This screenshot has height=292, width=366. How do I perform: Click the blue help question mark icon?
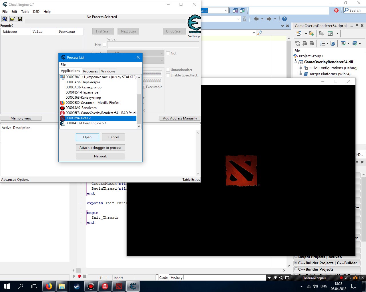coord(284,19)
